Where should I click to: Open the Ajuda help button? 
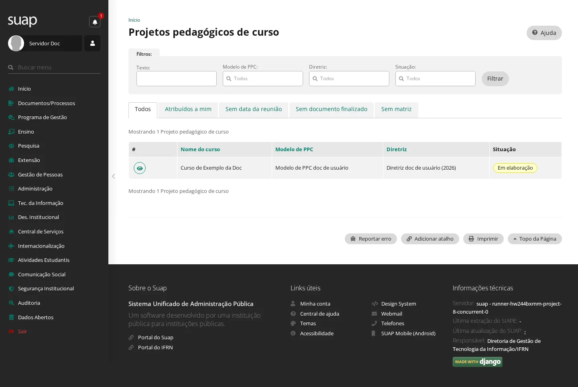click(544, 33)
